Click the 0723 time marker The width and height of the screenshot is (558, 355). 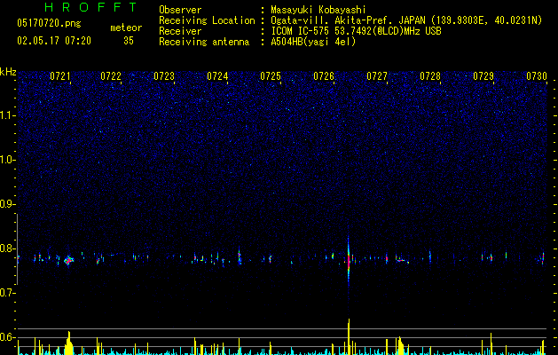pyautogui.click(x=164, y=76)
